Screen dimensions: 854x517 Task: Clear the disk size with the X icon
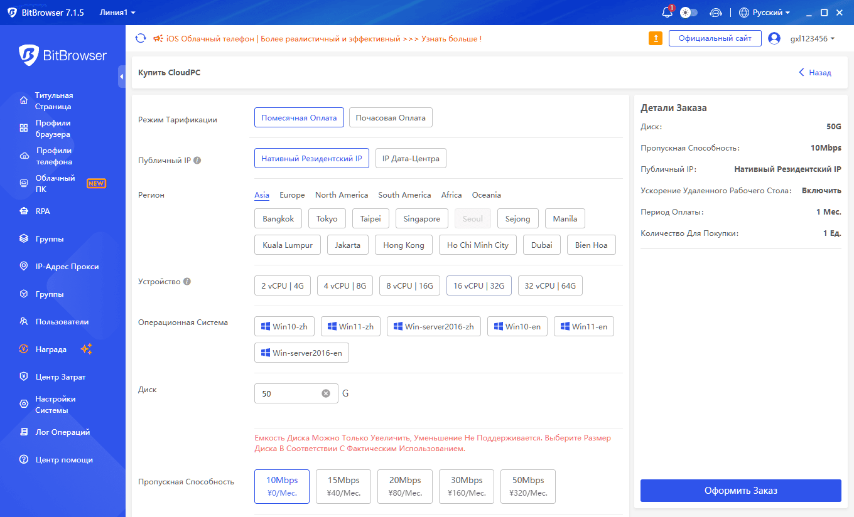pyautogui.click(x=326, y=393)
